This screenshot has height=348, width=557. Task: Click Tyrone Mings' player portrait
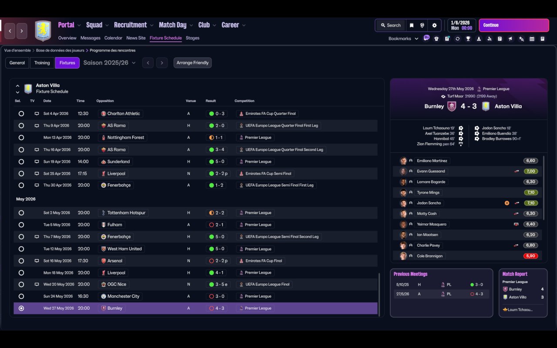[x=403, y=193]
